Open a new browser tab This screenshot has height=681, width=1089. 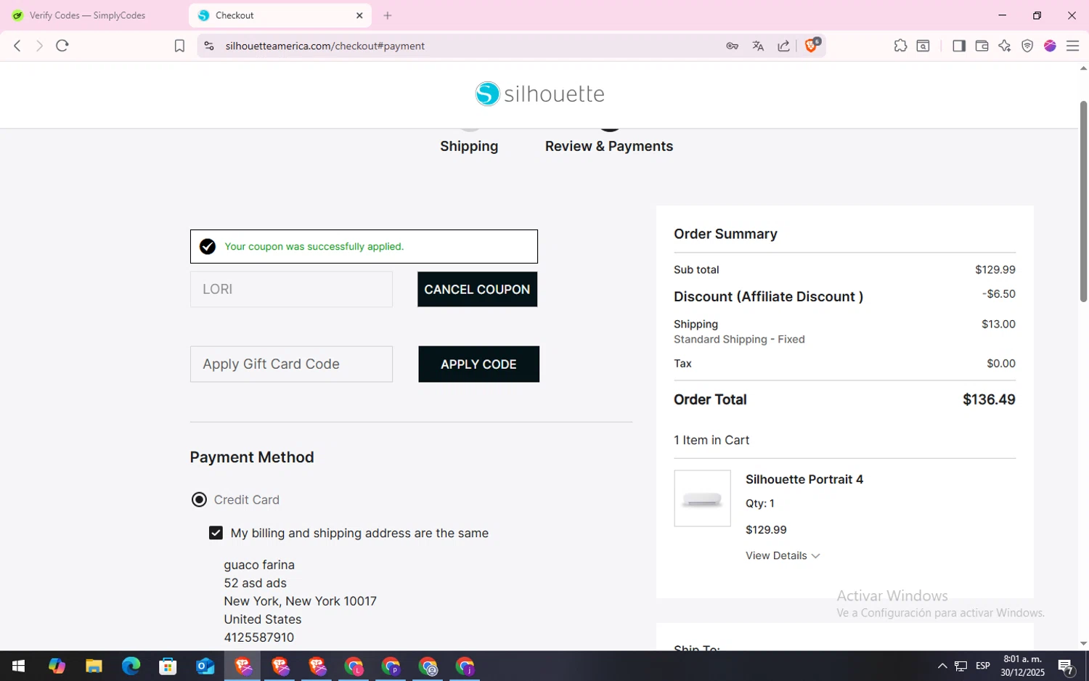coord(388,15)
